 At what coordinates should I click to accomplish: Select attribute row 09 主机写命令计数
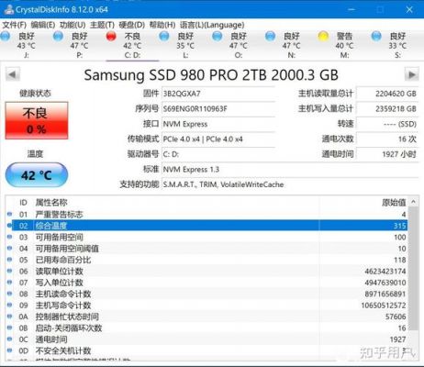point(207,306)
